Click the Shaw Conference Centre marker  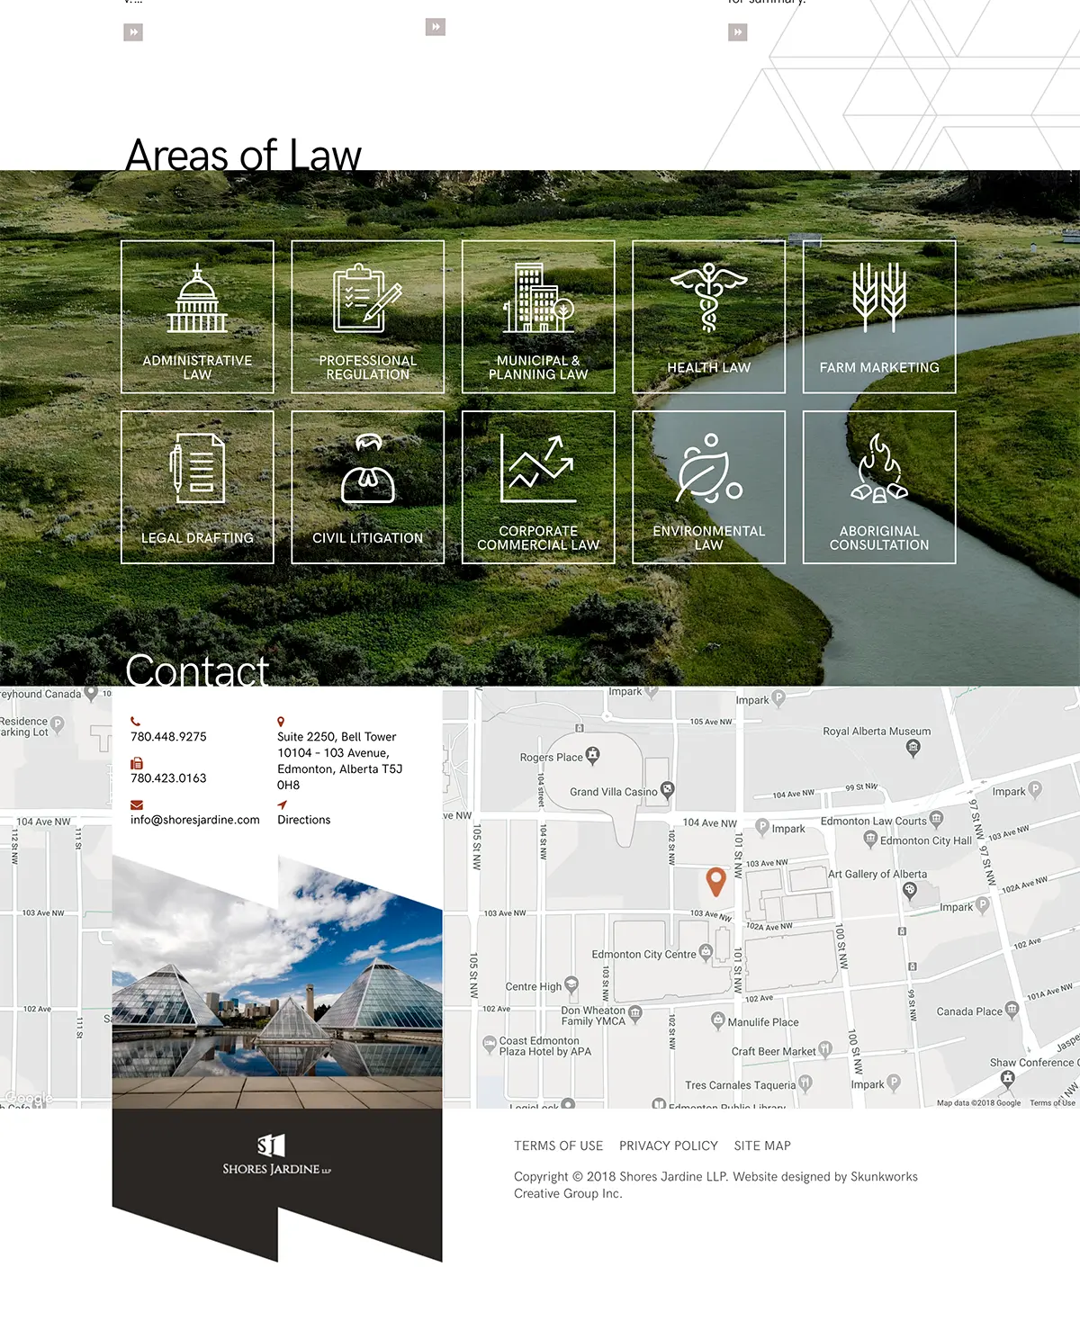pos(1008,1078)
